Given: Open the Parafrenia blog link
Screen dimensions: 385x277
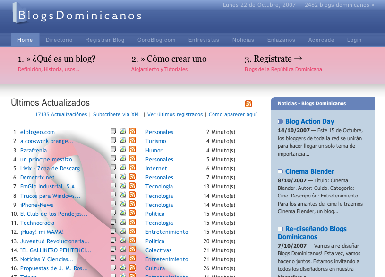Looking at the screenshot, I should click(34, 151).
